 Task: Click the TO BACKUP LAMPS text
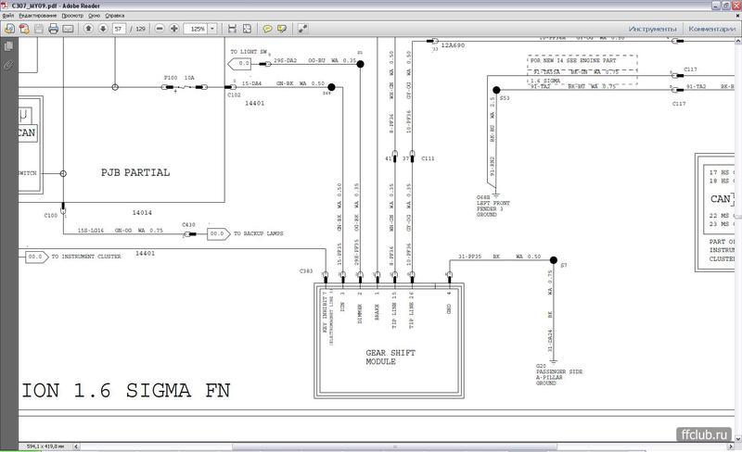(x=259, y=233)
